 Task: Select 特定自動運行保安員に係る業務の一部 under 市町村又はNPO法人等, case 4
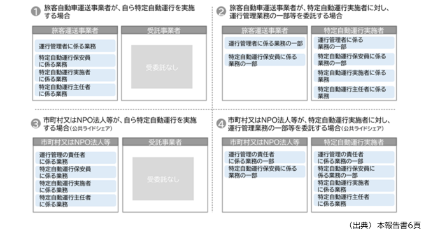tap(265, 172)
